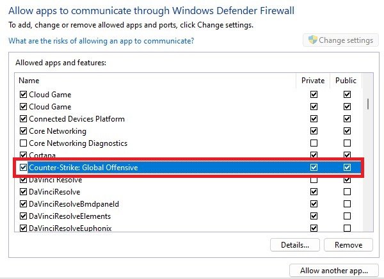Click the shield icon on Change settings
This screenshot has height=279, width=384.
coord(312,40)
